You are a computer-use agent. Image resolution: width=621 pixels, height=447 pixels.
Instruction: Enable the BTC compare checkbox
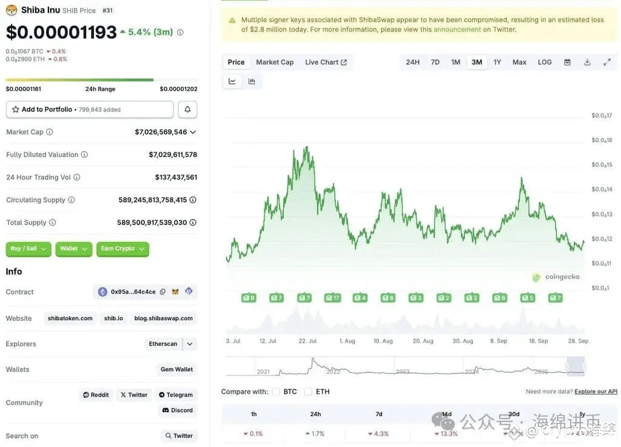click(276, 392)
